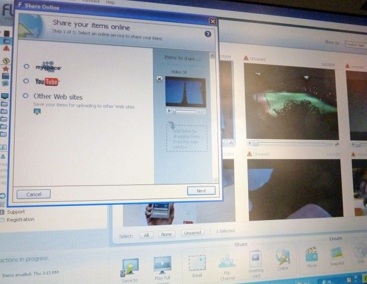This screenshot has width=367, height=284.
Task: Click the Movie create icon
Action: click(312, 255)
